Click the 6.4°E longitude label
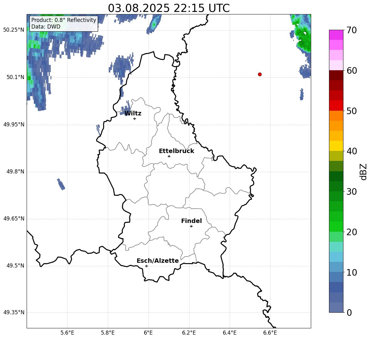This screenshot has height=339, width=371. [229, 333]
